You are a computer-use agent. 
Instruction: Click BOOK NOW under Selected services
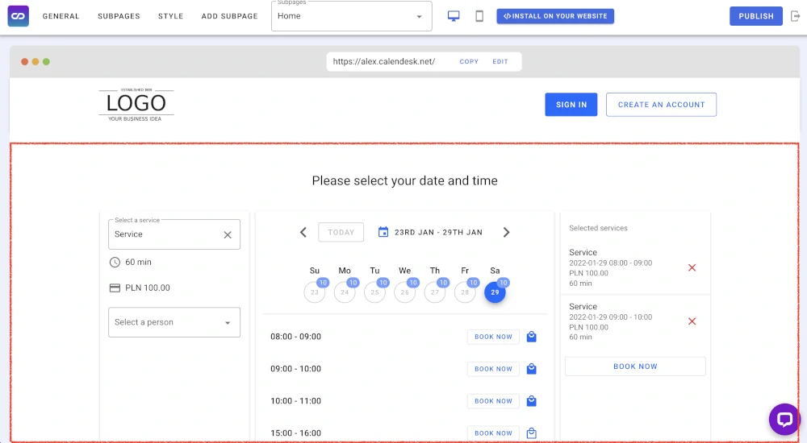[x=635, y=366]
